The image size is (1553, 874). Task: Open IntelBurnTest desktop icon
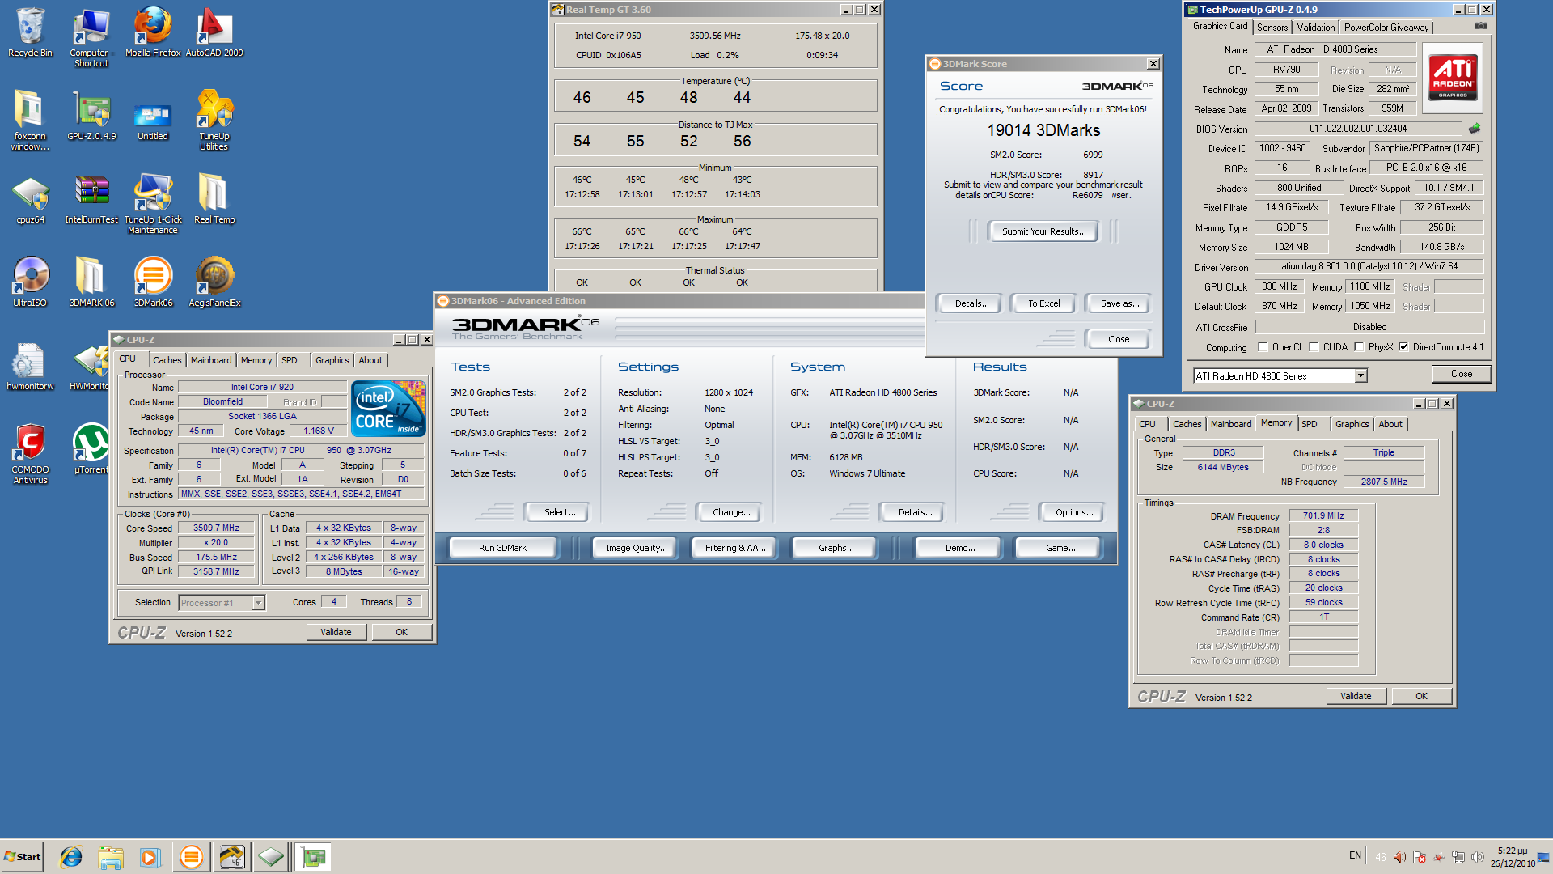[x=91, y=199]
